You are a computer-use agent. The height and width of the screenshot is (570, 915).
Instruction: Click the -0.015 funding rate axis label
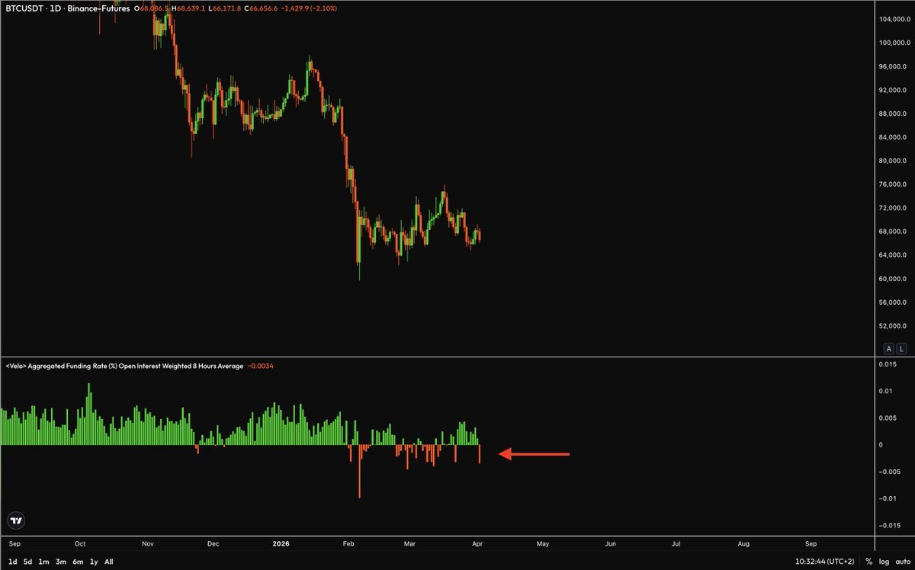889,525
